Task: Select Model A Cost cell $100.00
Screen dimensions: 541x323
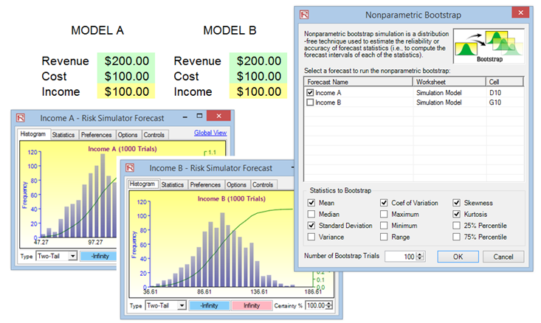Action: click(x=126, y=76)
